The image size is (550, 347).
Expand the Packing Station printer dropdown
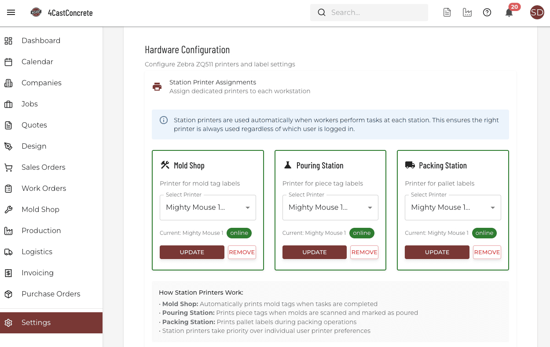(453, 208)
